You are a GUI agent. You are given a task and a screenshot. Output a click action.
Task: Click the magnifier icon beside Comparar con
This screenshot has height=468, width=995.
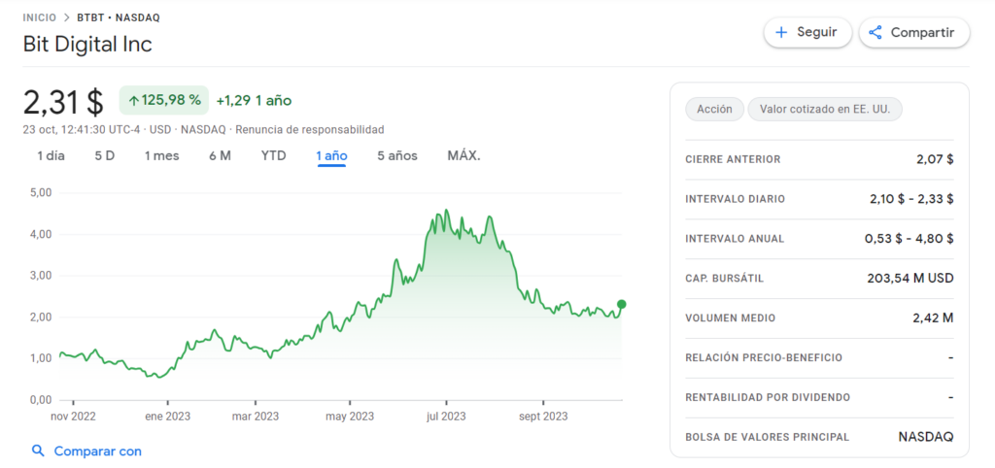pyautogui.click(x=38, y=451)
